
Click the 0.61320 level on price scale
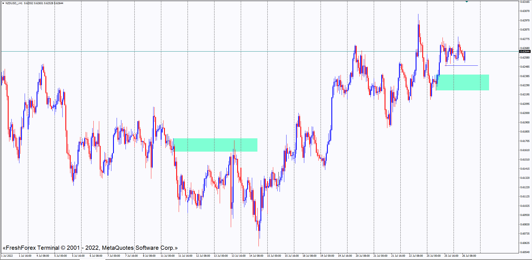[x=525, y=178]
